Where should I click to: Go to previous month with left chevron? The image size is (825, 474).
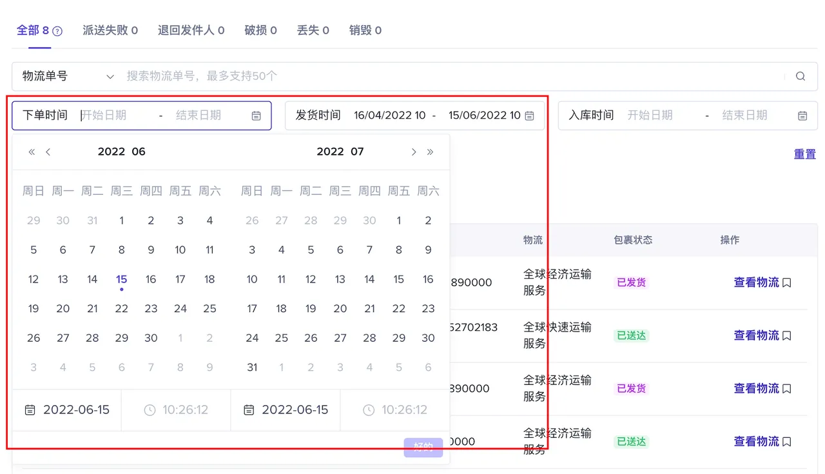coord(48,152)
